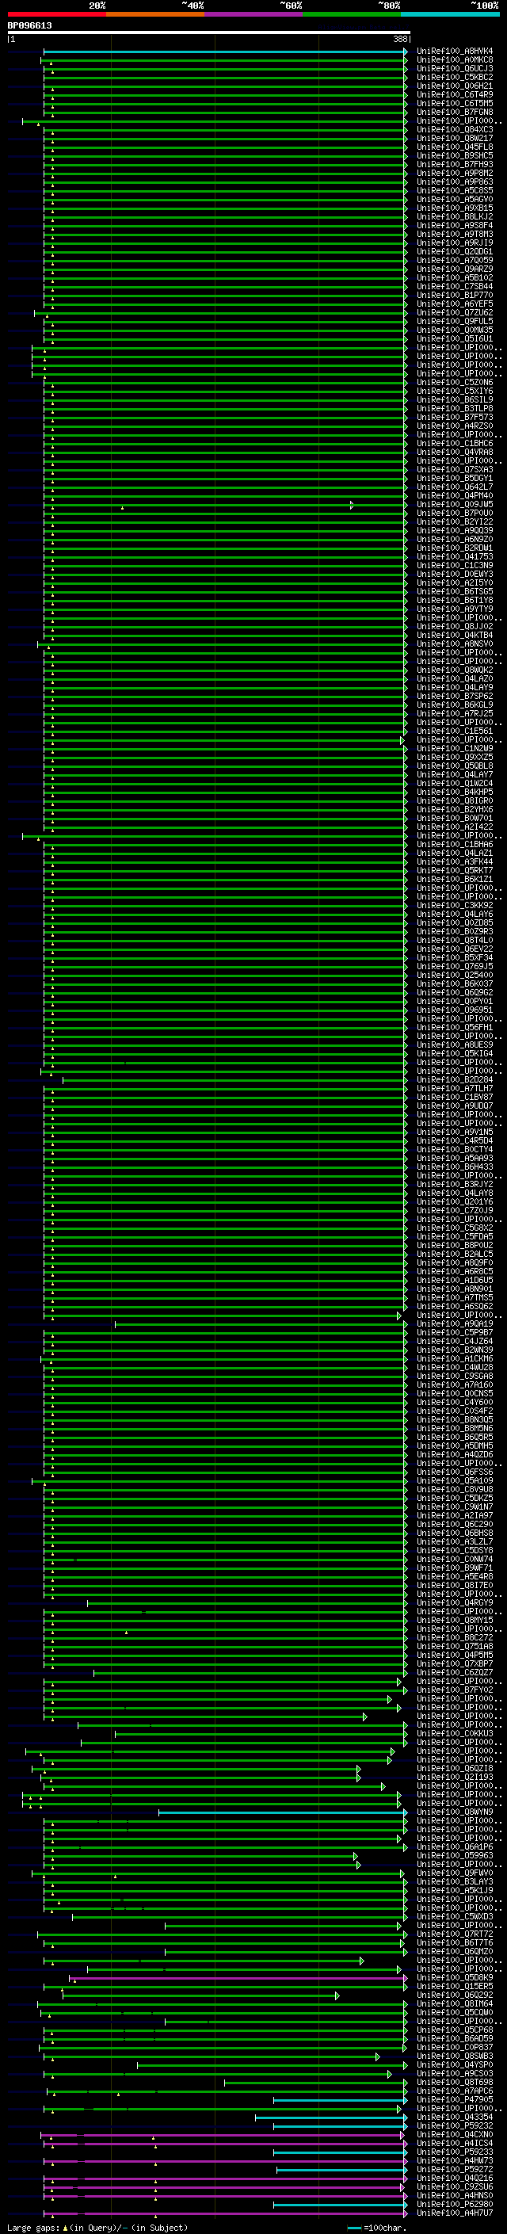Click the UniRef100_A5AGV0 entry
The image size is (507, 2234).
tap(455, 200)
